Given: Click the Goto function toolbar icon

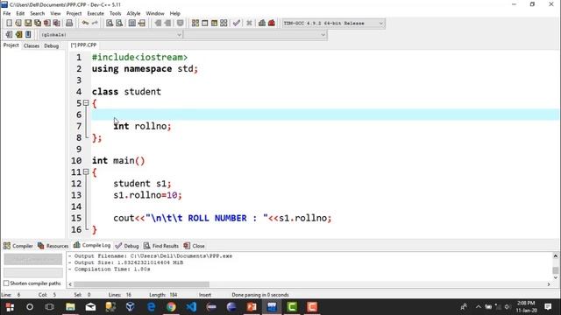Looking at the screenshot, I should 132,24.
